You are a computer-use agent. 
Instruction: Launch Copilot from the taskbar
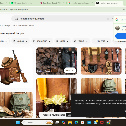[x=63, y=123]
